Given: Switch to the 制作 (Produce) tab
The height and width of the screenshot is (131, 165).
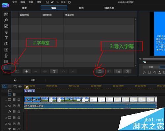Looking at the screenshot, I should coord(82,8).
